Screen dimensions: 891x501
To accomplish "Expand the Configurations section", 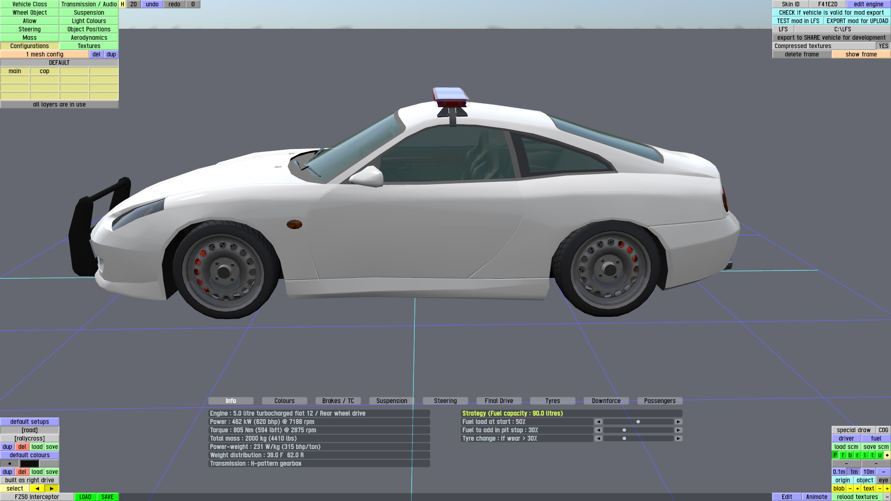I will 30,46.
